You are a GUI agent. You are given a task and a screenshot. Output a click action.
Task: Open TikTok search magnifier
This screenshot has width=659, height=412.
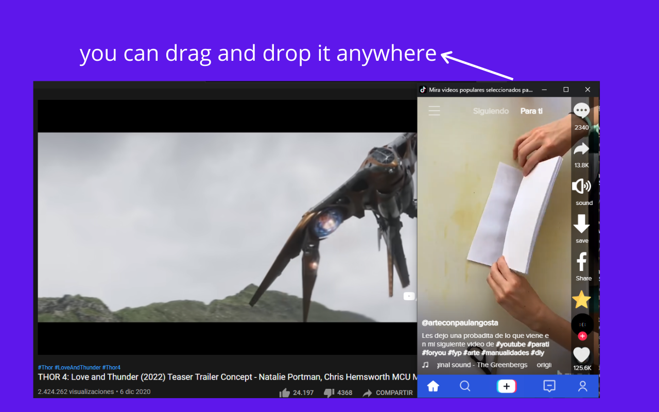click(465, 386)
